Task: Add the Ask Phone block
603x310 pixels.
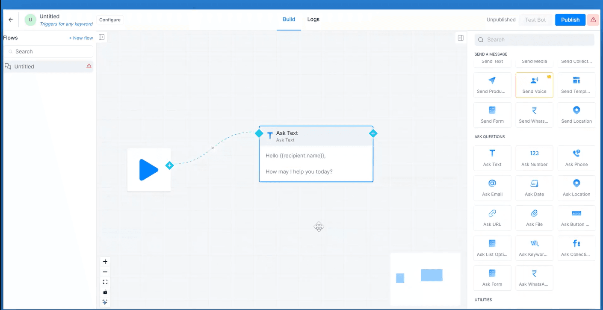Action: click(576, 158)
